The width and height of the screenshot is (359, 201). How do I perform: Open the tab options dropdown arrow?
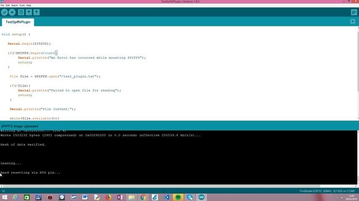353,22
